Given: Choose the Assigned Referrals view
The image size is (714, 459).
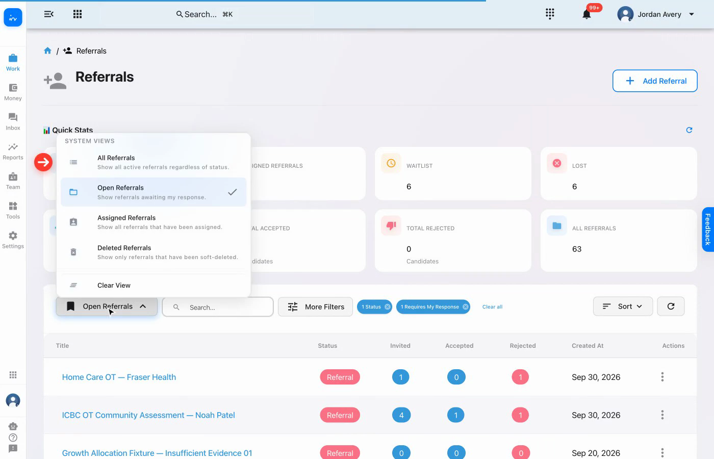Looking at the screenshot, I should pos(154,222).
